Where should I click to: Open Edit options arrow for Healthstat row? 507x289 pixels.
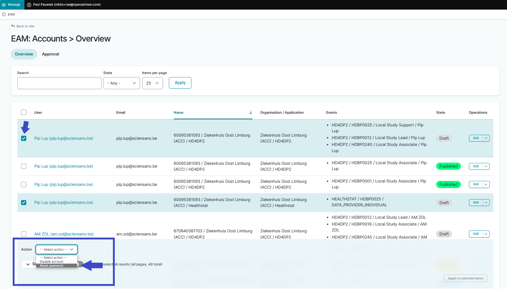point(486,203)
